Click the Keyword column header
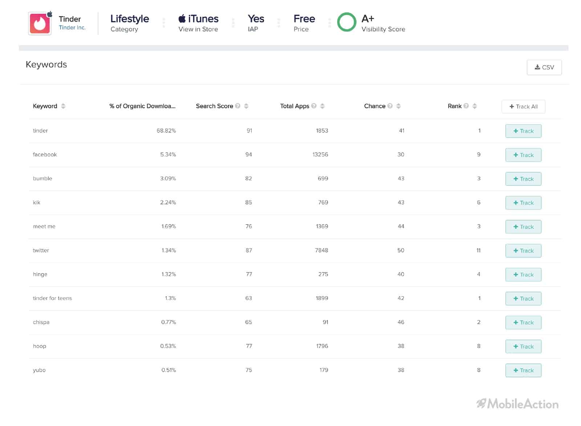Image resolution: width=581 pixels, height=426 pixels. point(45,106)
